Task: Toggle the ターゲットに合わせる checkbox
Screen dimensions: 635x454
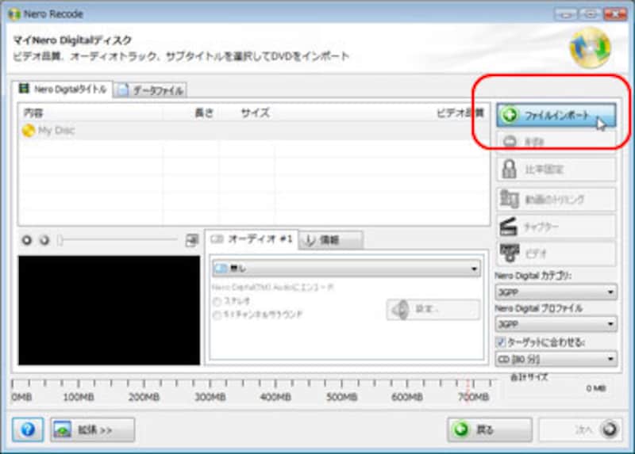Action: click(501, 342)
